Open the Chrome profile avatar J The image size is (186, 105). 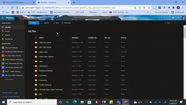(x=178, y=8)
